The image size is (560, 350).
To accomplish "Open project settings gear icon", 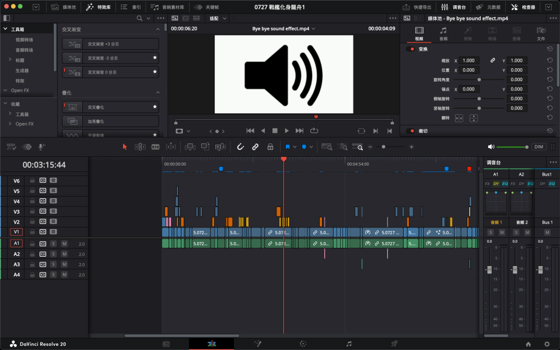I will coord(547,344).
